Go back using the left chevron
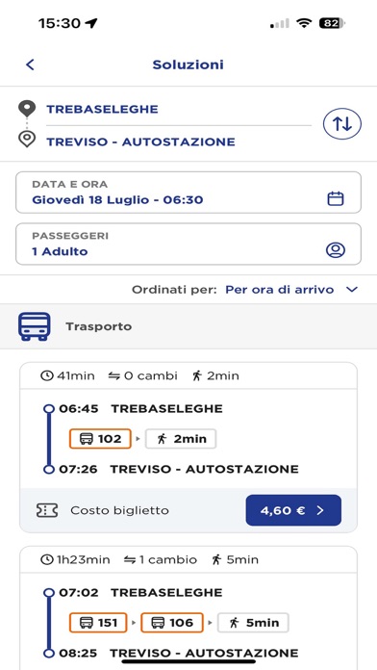 coord(30,64)
